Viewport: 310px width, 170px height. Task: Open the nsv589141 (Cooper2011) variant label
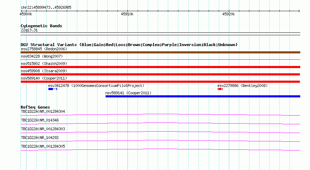(x=128, y=93)
